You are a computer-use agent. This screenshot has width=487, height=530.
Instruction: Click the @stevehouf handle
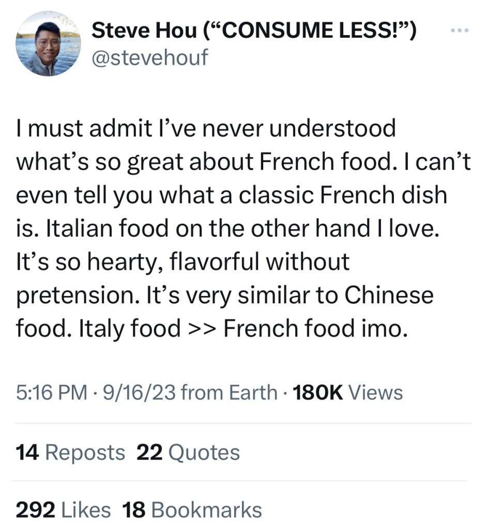coord(149,57)
